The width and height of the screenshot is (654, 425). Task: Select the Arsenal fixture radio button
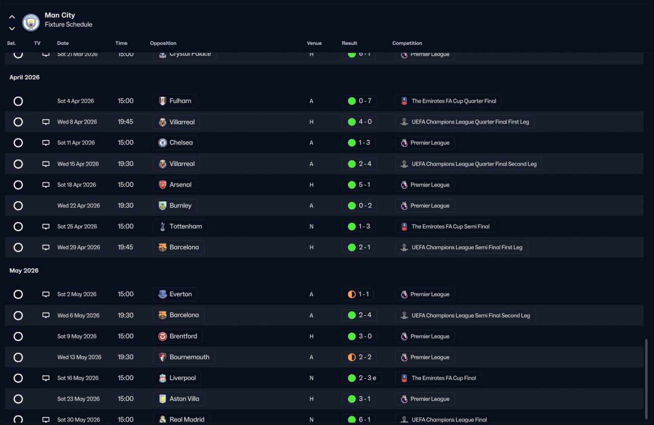pos(18,185)
